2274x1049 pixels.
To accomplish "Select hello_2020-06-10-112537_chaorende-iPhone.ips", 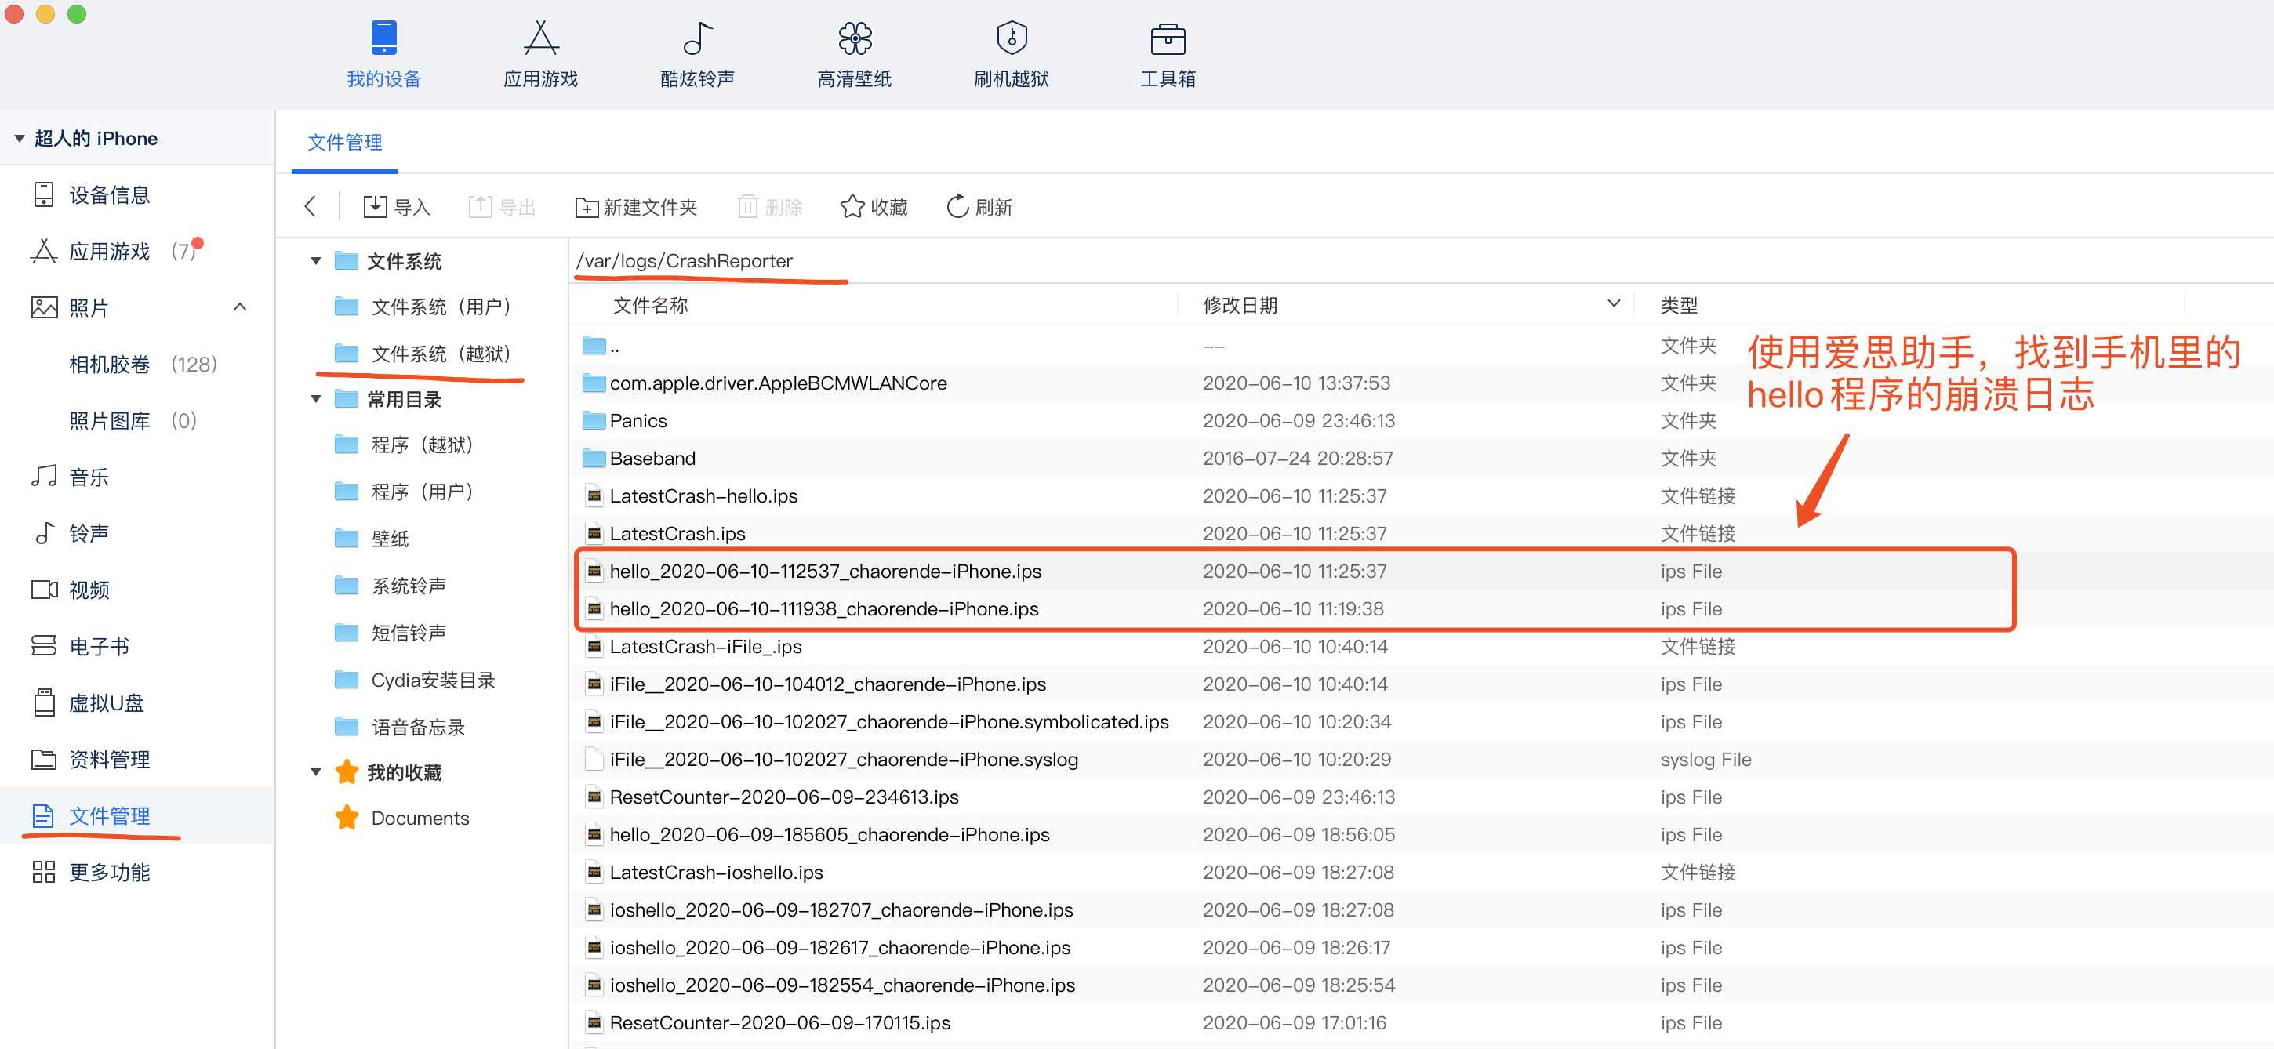I will (x=1421, y=572).
